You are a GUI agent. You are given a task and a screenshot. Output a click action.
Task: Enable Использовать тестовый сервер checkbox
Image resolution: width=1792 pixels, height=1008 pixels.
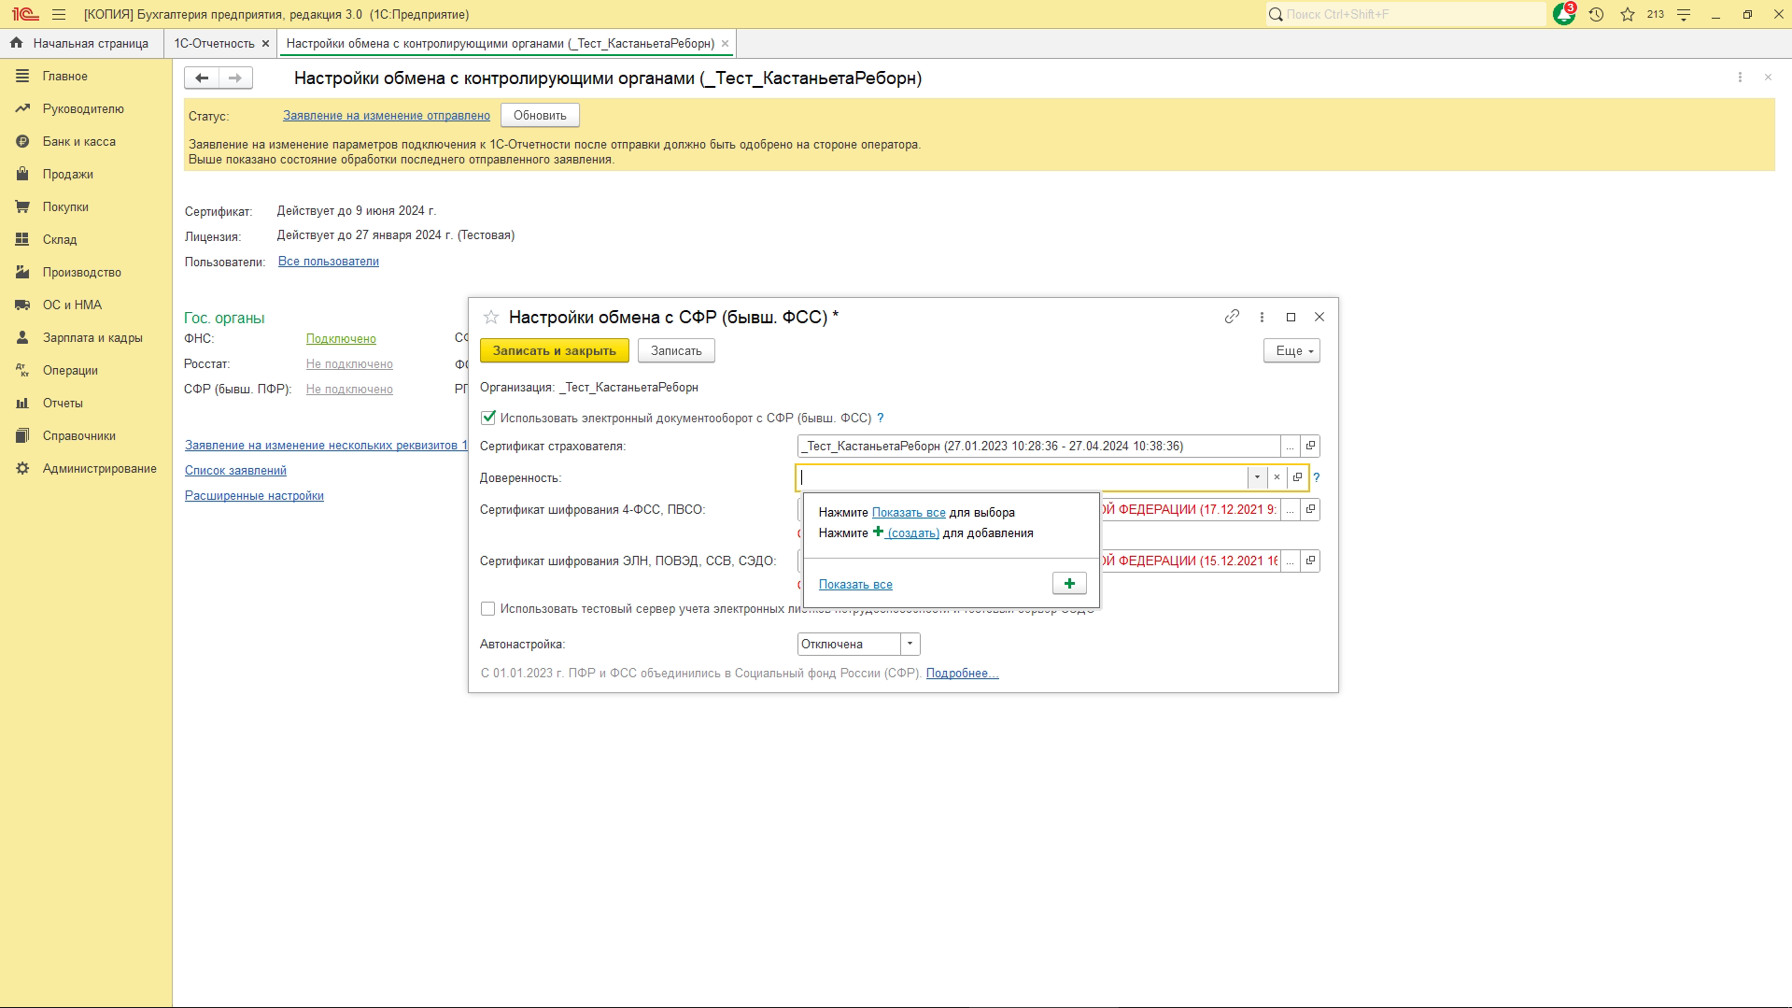point(487,609)
